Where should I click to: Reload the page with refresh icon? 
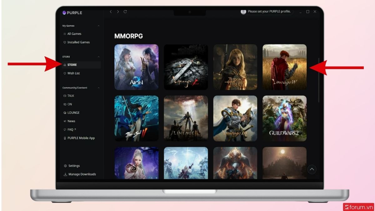pyautogui.click(x=125, y=12)
